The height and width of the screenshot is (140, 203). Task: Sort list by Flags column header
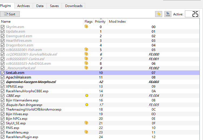click(x=89, y=22)
